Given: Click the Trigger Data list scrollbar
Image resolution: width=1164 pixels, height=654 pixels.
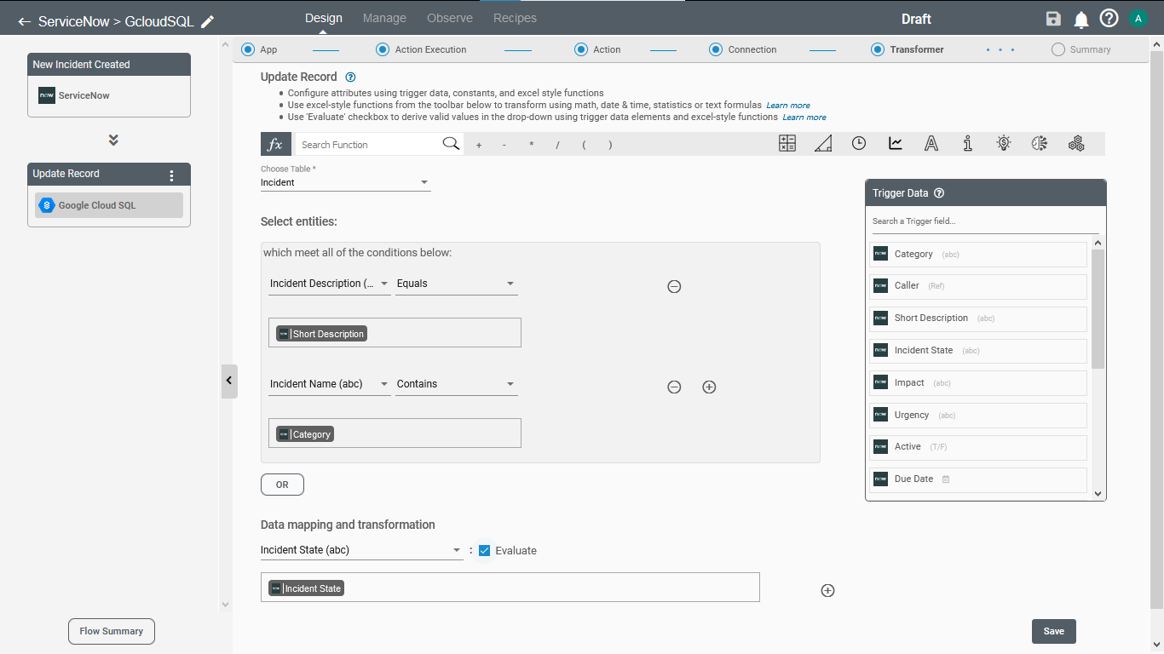Looking at the screenshot, I should click(x=1098, y=309).
